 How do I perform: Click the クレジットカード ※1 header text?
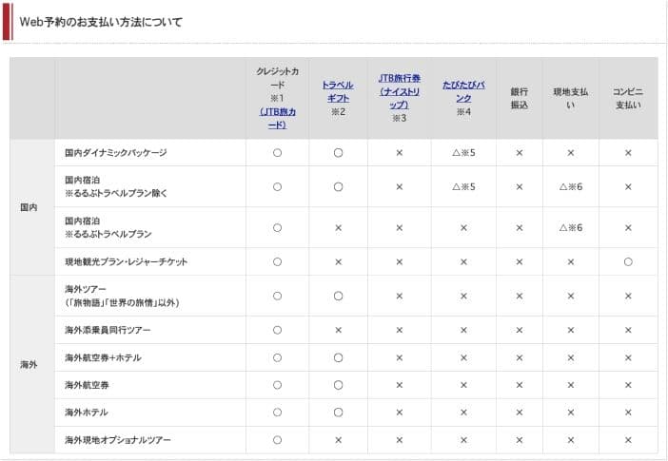click(277, 85)
